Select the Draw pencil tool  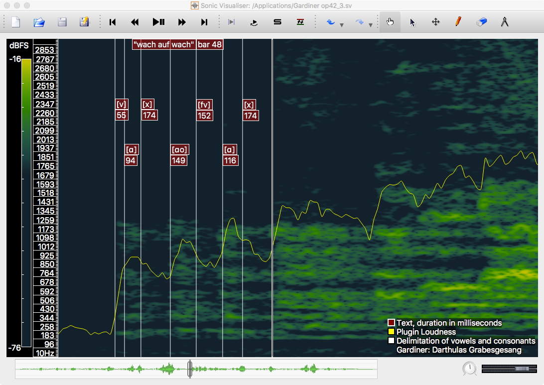(x=458, y=22)
